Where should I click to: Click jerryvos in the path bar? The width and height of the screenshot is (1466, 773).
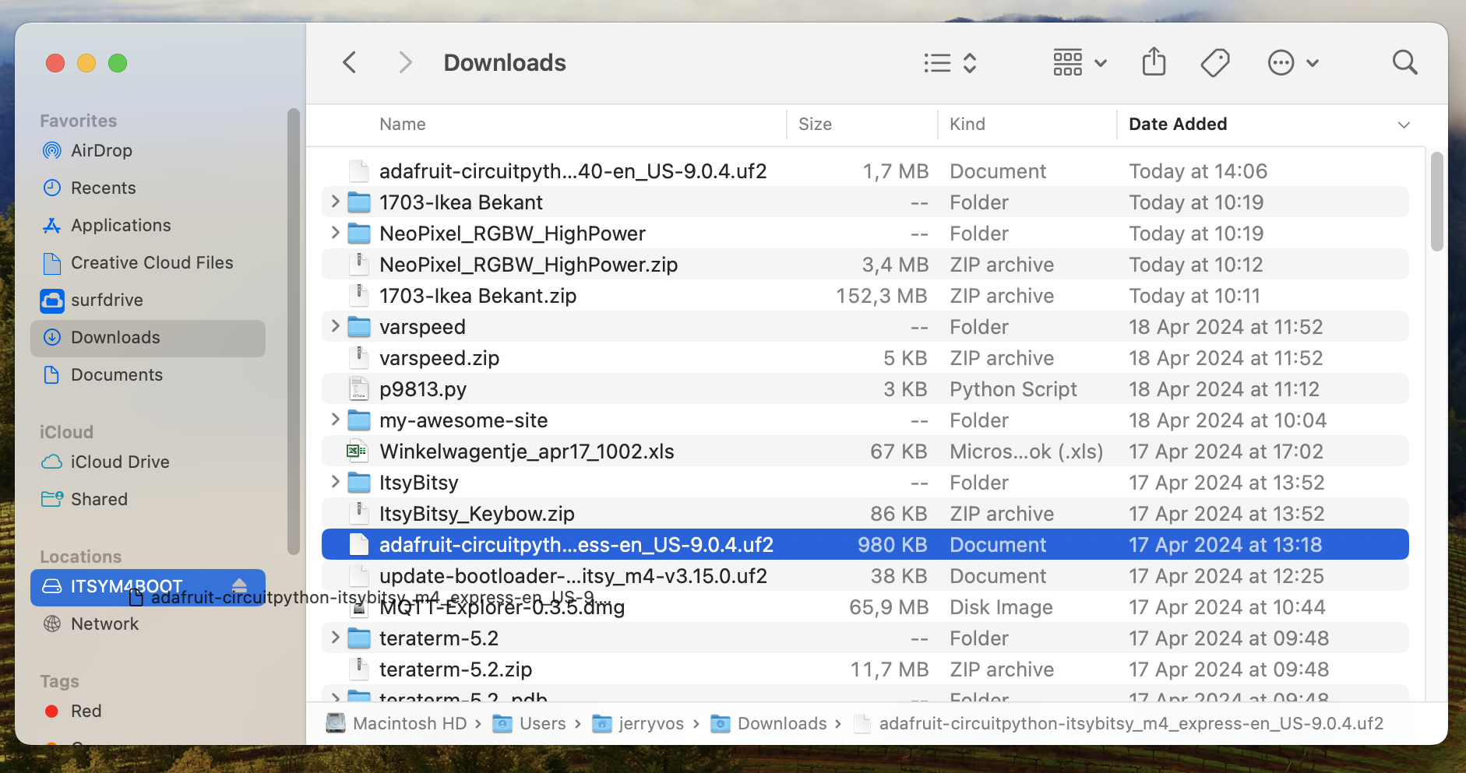[650, 723]
